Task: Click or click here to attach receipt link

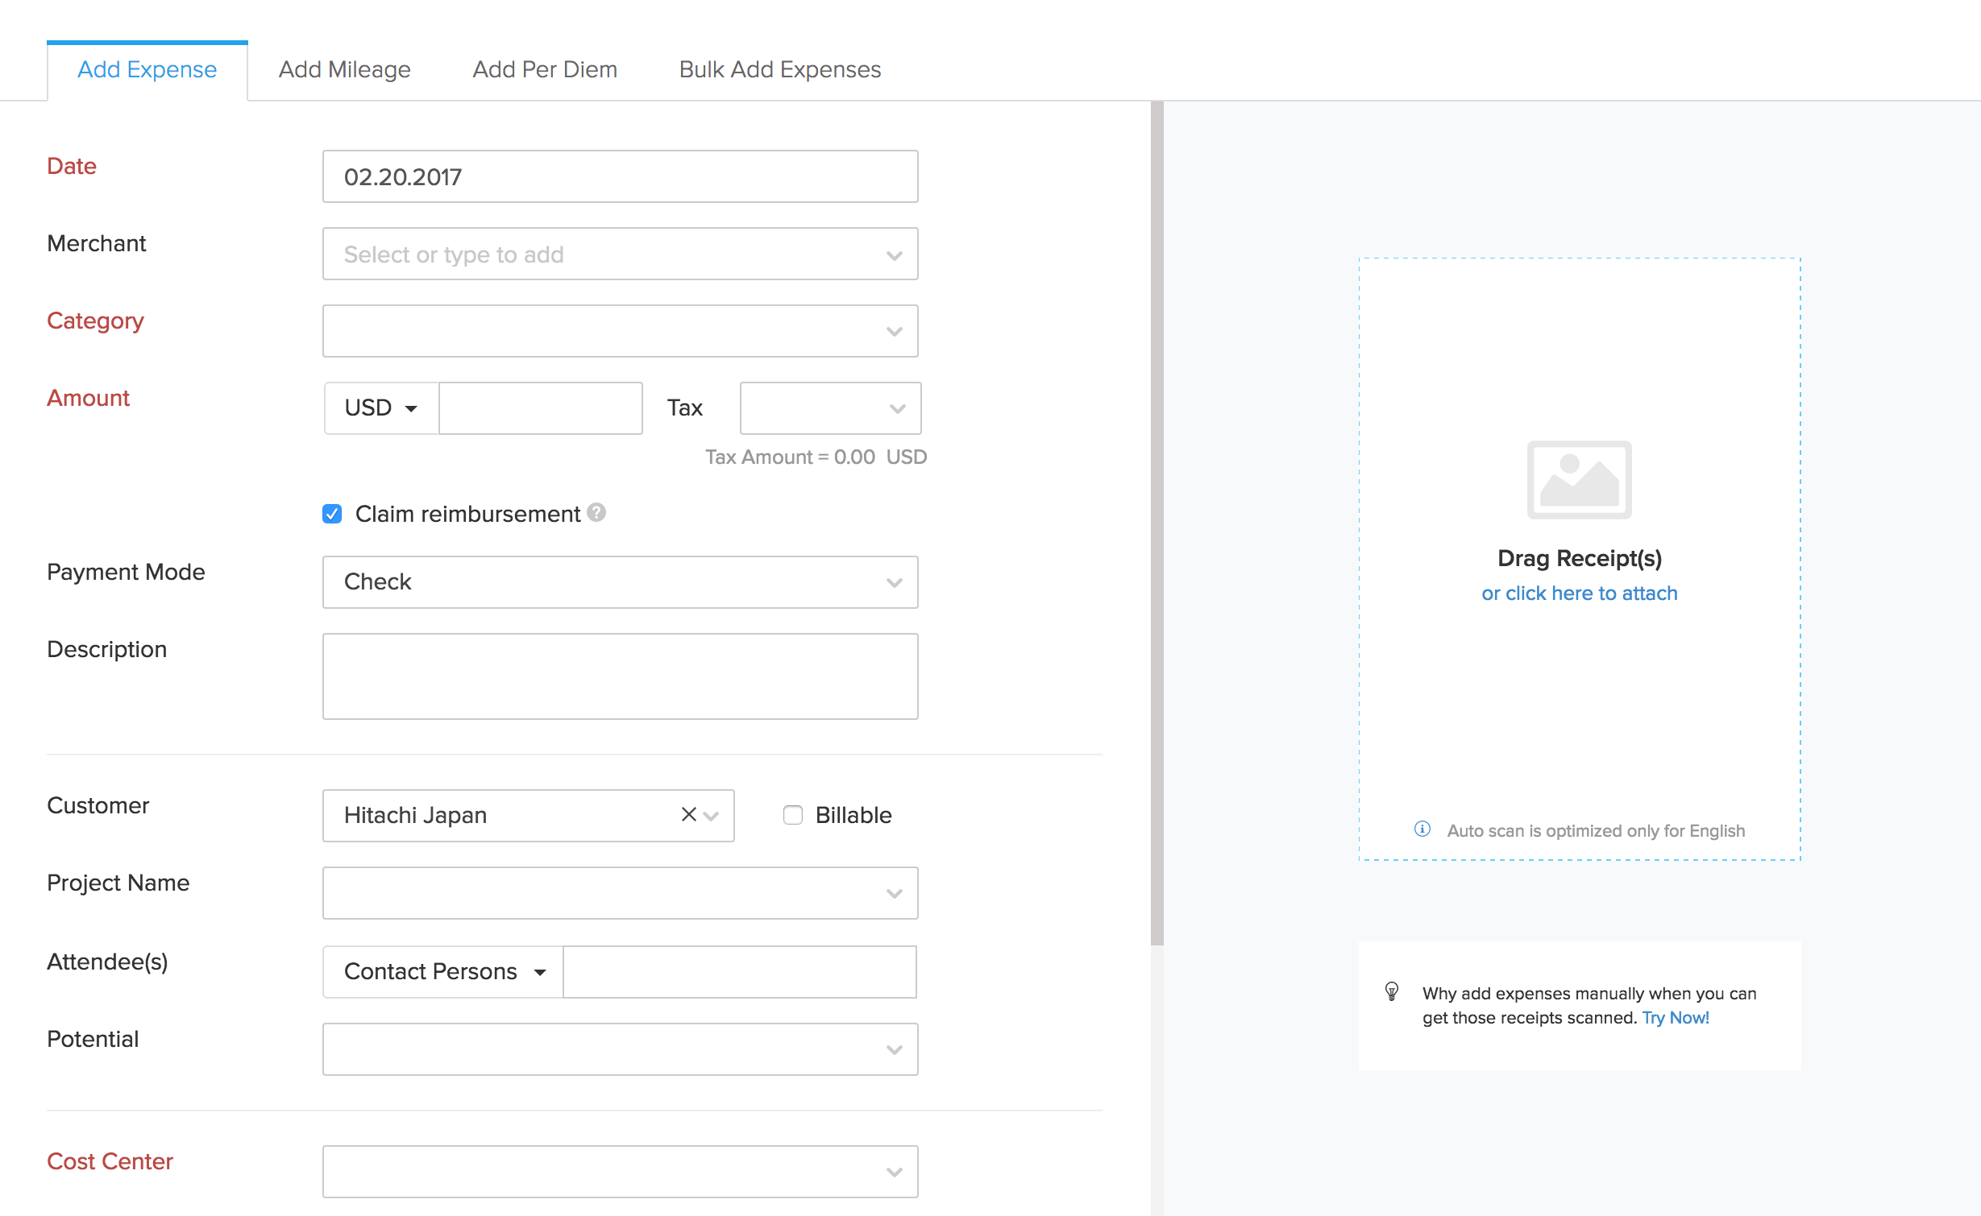Action: [1579, 593]
